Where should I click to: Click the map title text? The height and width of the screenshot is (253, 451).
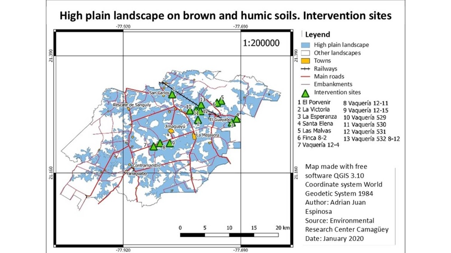pyautogui.click(x=225, y=16)
